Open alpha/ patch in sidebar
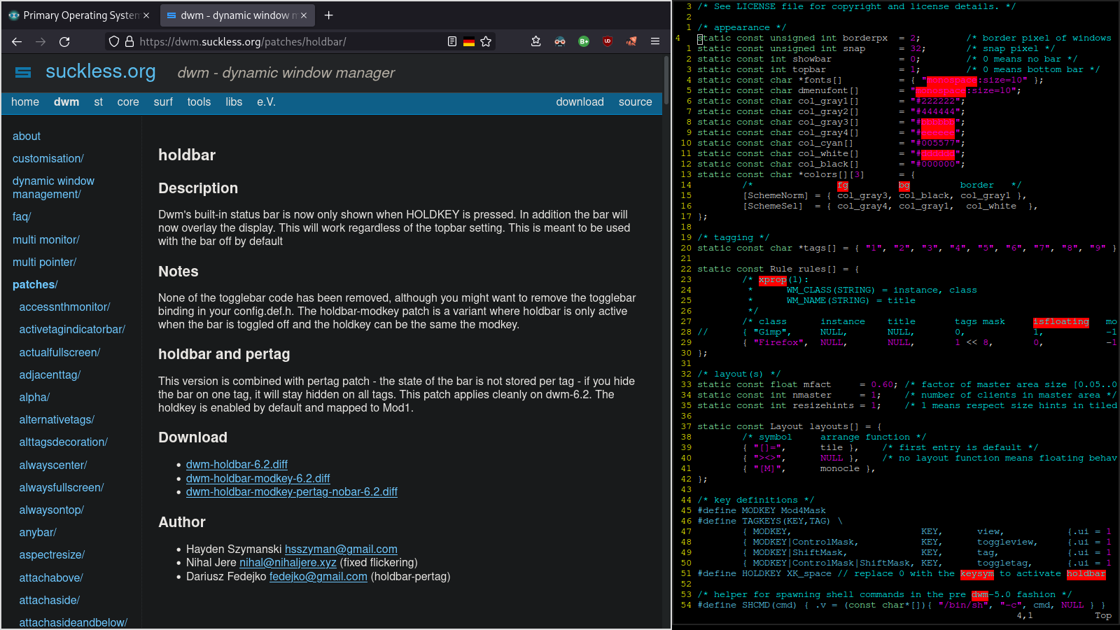The height and width of the screenshot is (630, 1120). pos(34,398)
